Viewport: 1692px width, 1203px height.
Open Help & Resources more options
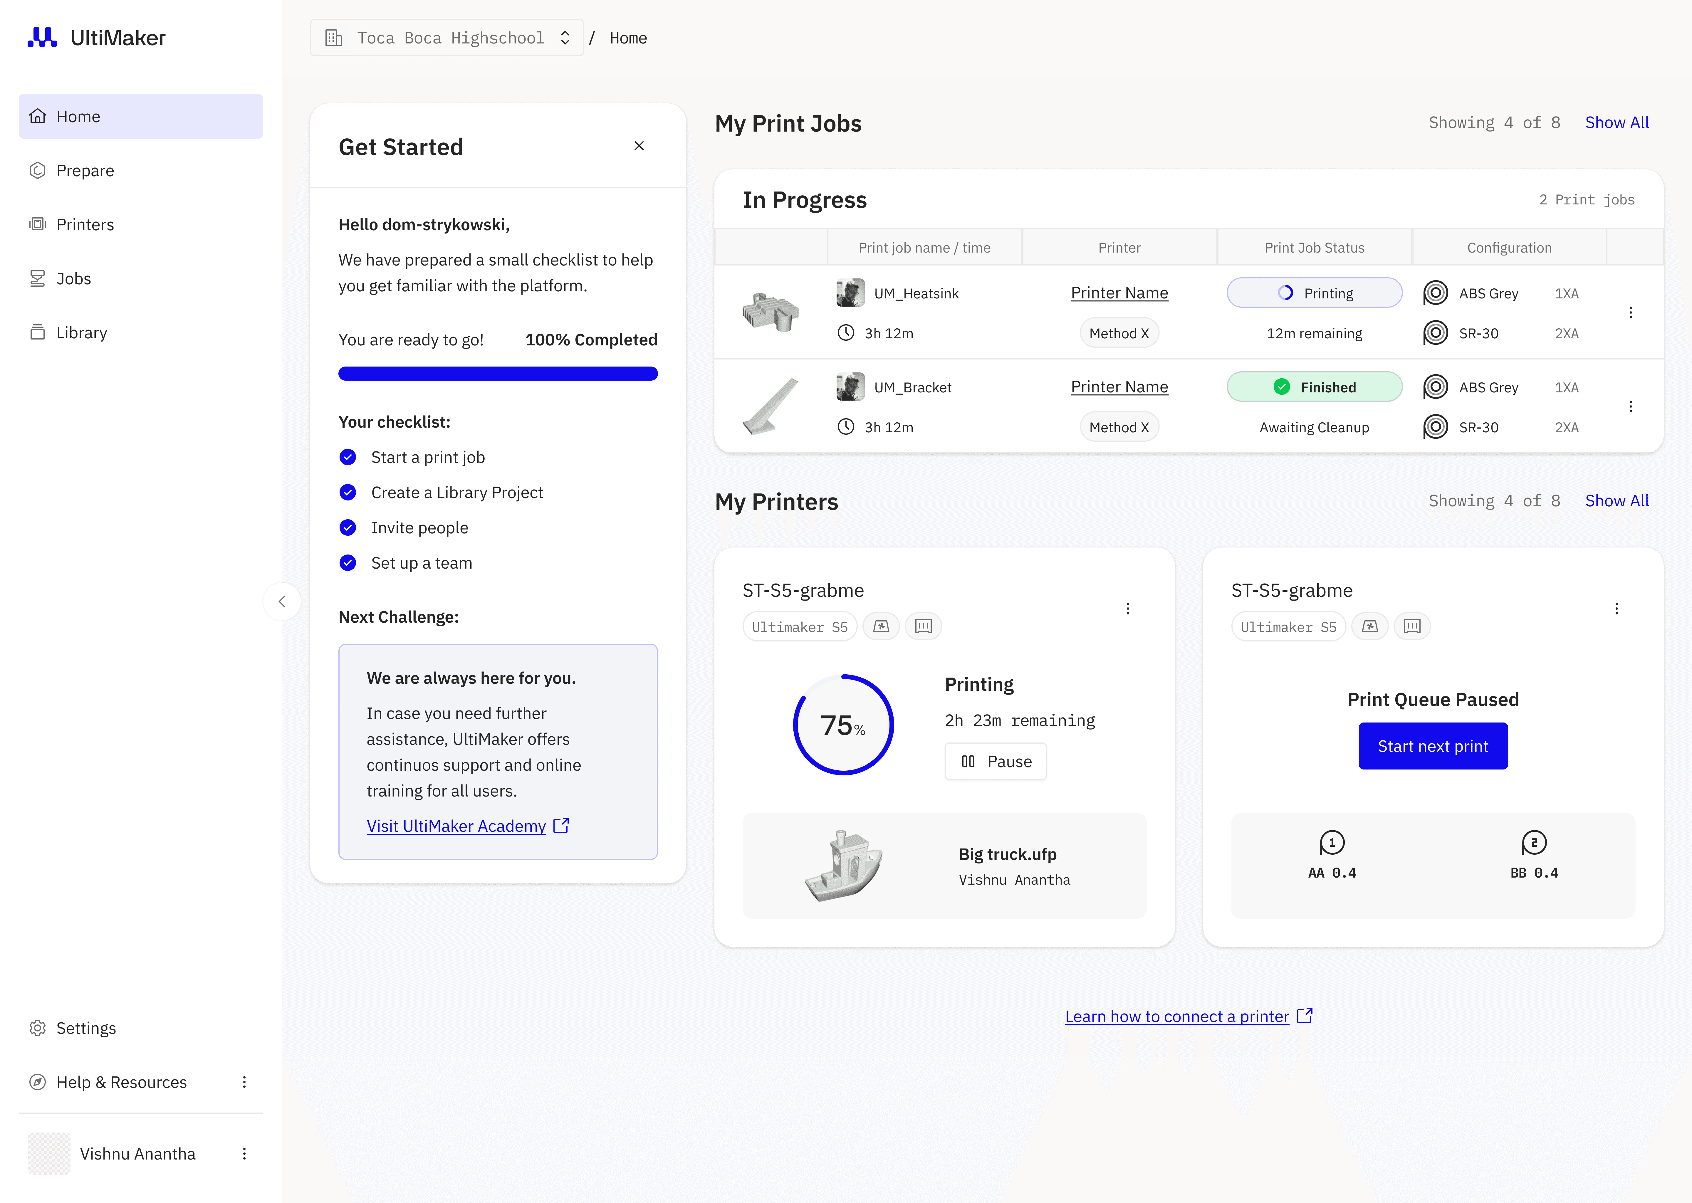pos(244,1082)
